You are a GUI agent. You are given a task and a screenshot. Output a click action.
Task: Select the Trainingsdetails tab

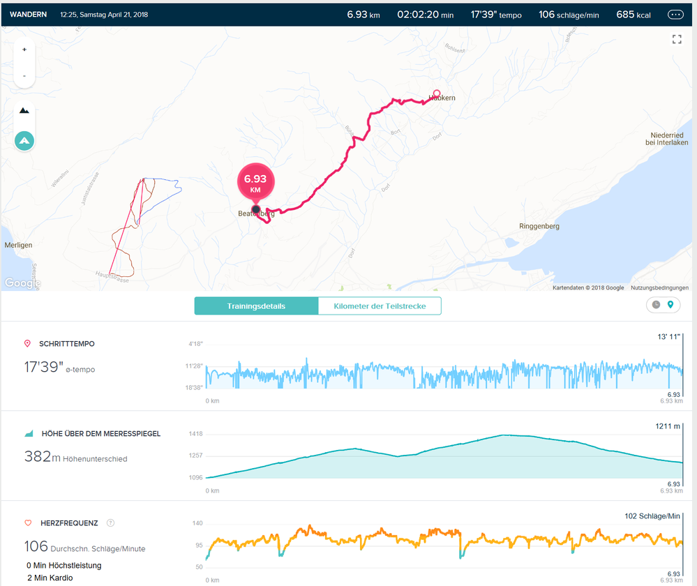point(257,306)
